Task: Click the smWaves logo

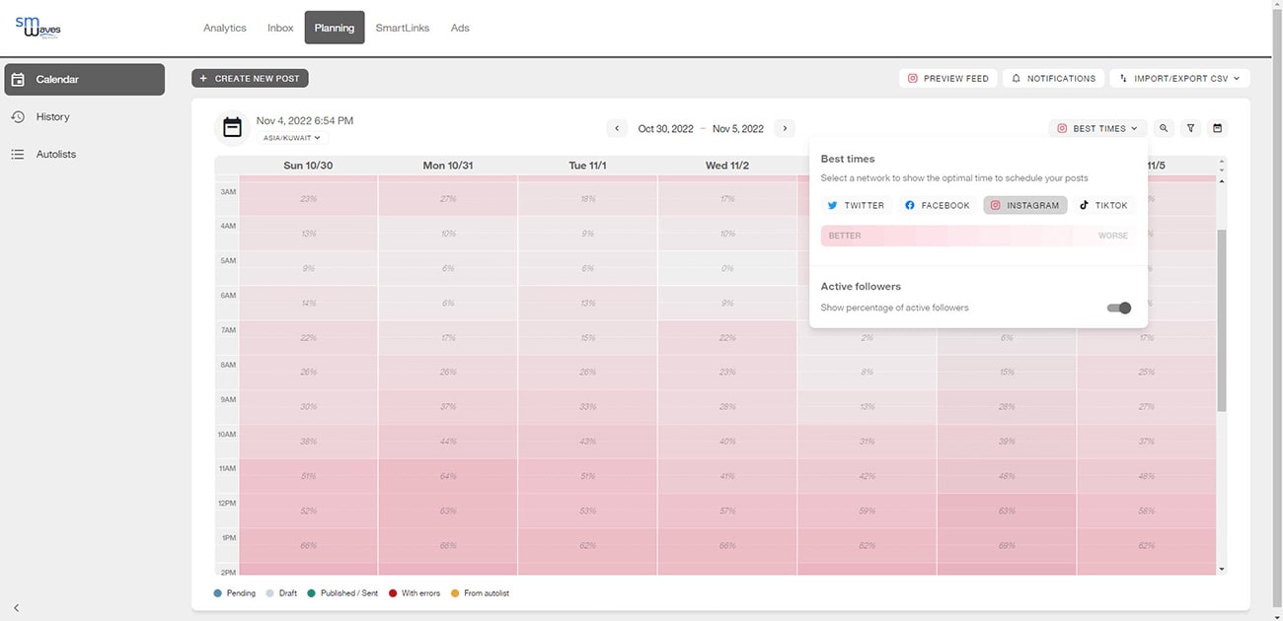Action: tap(38, 27)
